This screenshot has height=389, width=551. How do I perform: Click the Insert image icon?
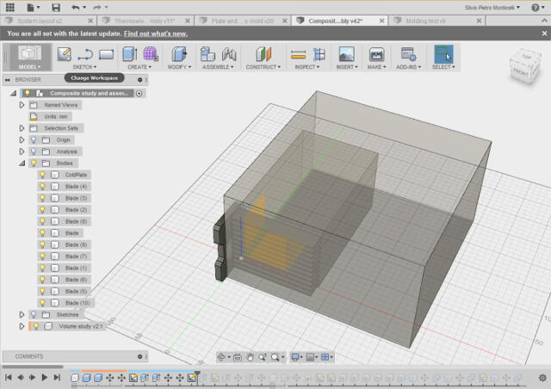(x=346, y=54)
